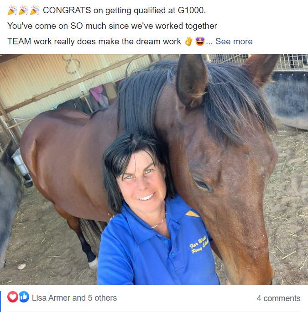Click the third party popper emoji
308x313 pixels.
[35, 11]
